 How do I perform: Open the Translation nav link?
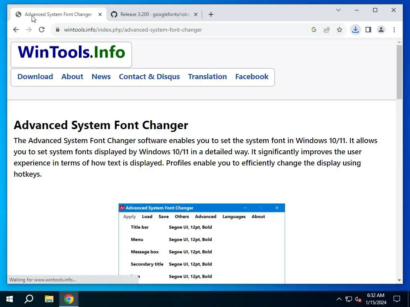[x=207, y=76]
